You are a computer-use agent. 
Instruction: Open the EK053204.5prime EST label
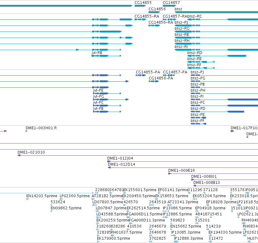coord(209,196)
